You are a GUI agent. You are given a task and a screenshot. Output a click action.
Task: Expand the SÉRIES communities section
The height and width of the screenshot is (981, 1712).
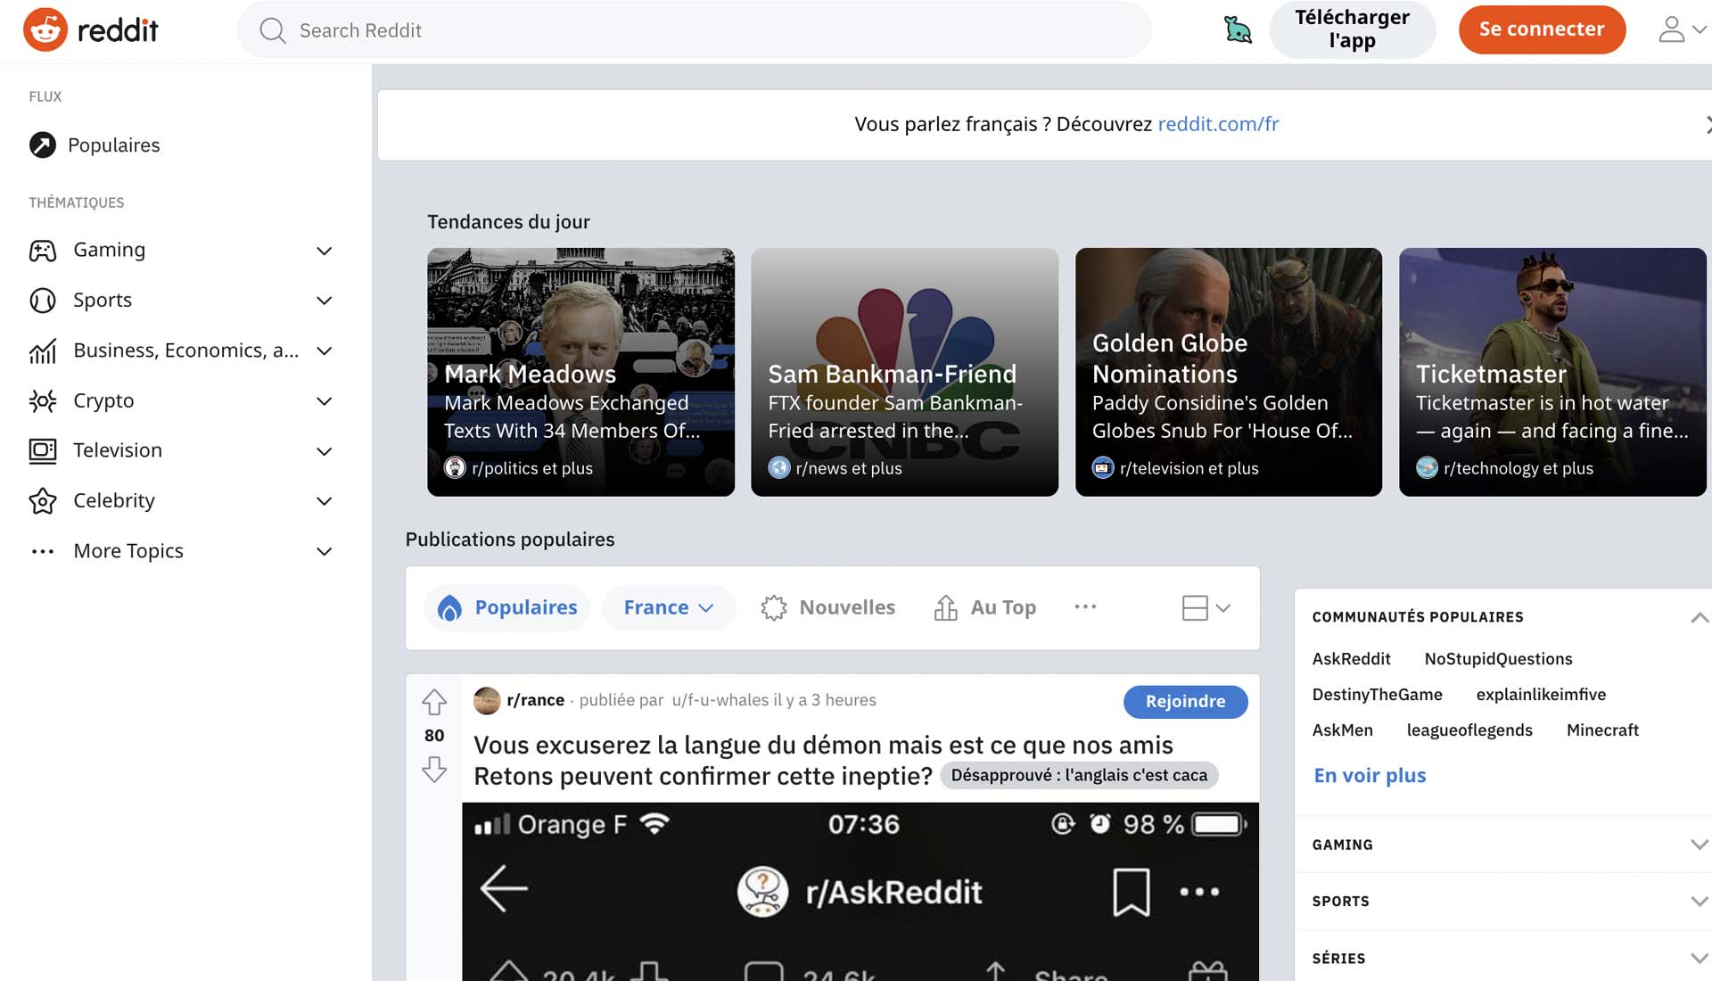1700,959
